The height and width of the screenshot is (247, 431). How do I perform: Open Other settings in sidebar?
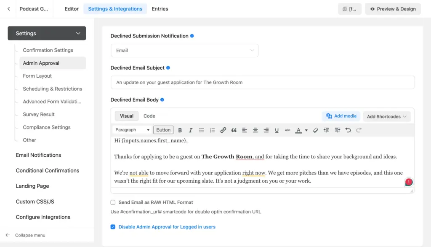[x=29, y=140]
